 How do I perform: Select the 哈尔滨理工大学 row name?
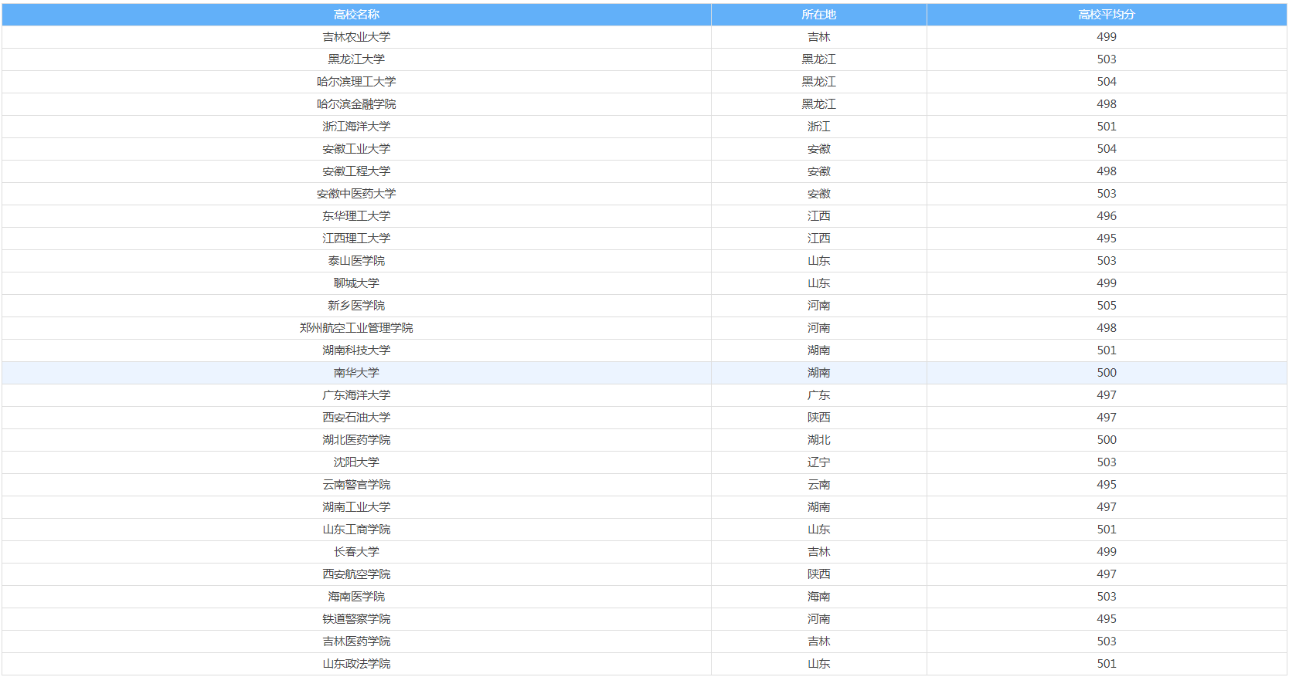[x=356, y=82]
